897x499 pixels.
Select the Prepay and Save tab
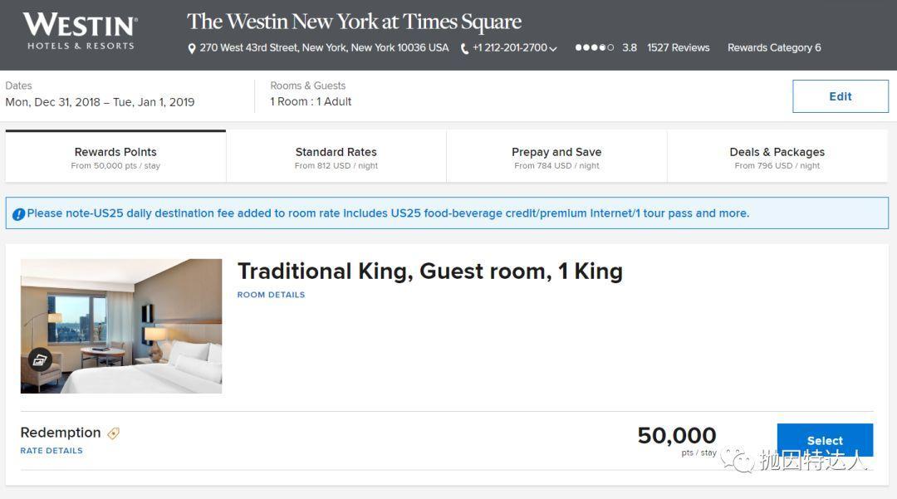tap(556, 157)
